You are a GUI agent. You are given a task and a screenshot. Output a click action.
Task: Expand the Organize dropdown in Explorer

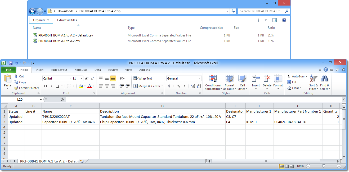pyautogui.click(x=41, y=20)
